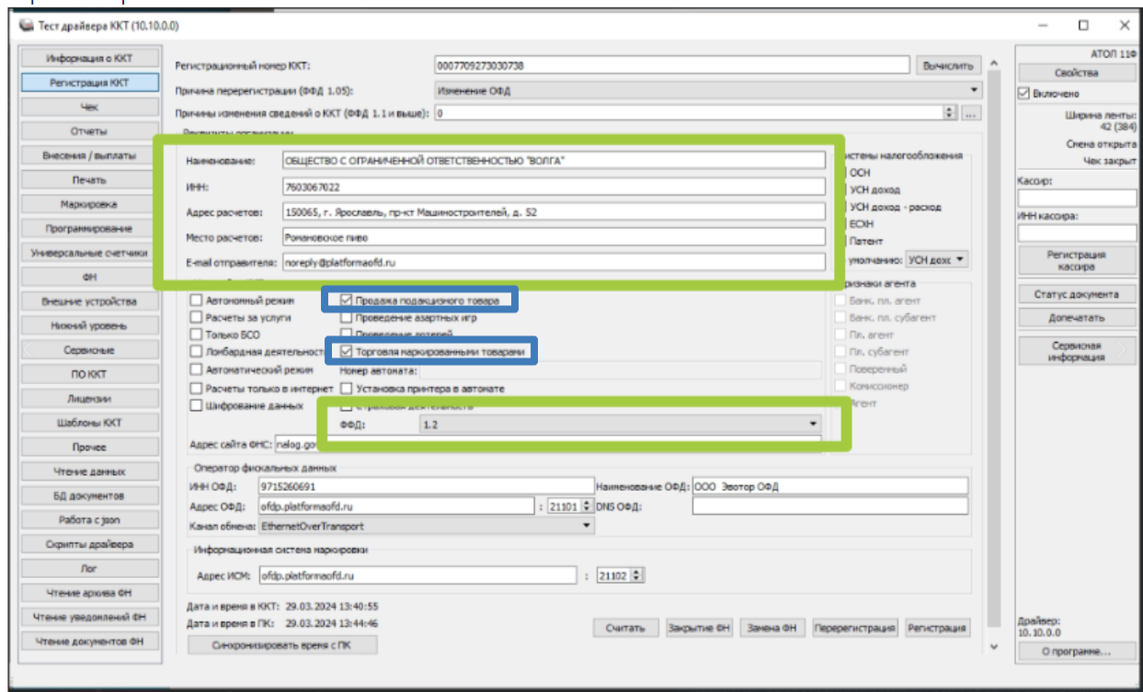Click the ИНН ОФД input field
Viewport: 1143px width, 692px height.
click(426, 486)
